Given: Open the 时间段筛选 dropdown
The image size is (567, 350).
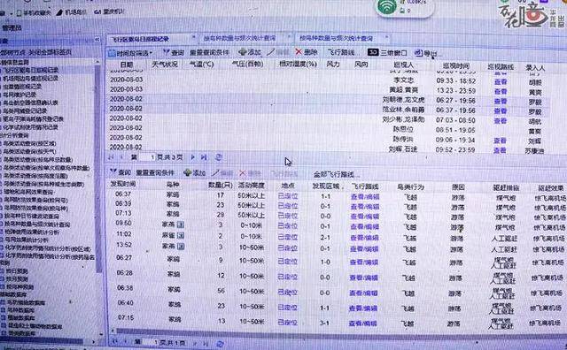Looking at the screenshot, I should click(x=130, y=53).
